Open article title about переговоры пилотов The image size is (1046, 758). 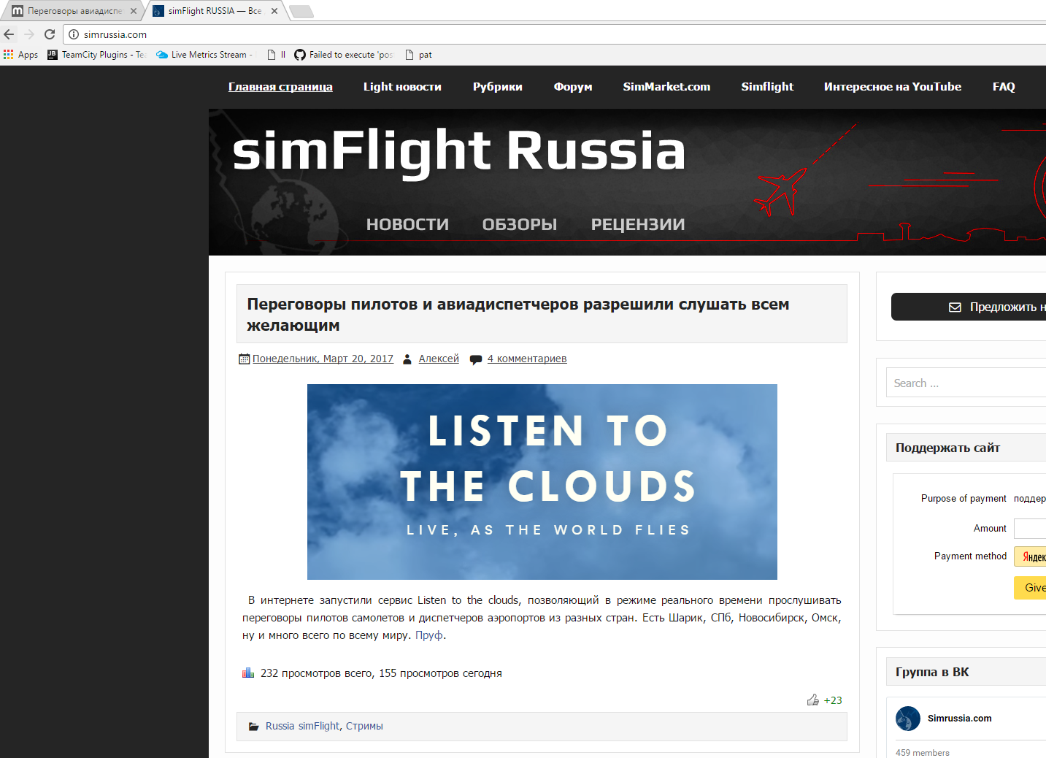518,315
